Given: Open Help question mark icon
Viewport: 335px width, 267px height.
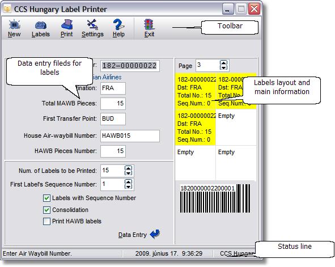Looking at the screenshot, I should 118,24.
